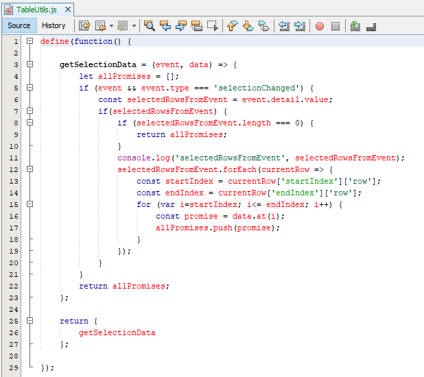This screenshot has height=377, width=424.
Task: Select the TableUtils.js file tab
Action: [x=36, y=10]
